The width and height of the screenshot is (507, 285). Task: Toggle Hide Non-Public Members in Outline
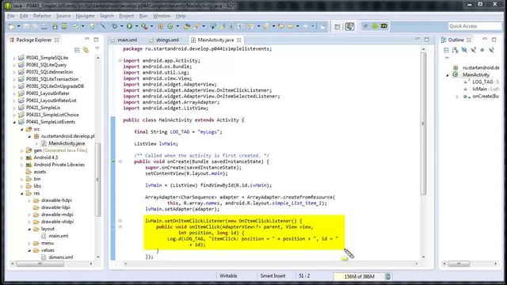coord(482,50)
